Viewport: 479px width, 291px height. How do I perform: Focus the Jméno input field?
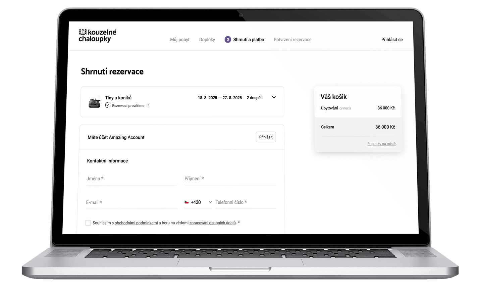(x=132, y=179)
